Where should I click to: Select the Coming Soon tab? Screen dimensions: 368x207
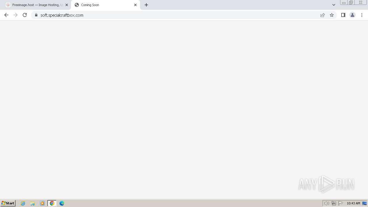[x=105, y=5]
